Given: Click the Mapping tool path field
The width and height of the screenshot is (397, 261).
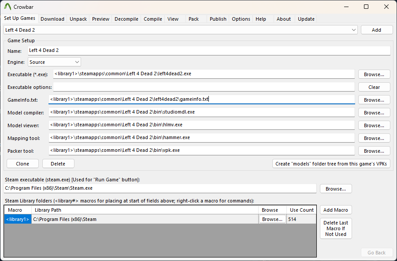Looking at the screenshot, I should (202, 138).
